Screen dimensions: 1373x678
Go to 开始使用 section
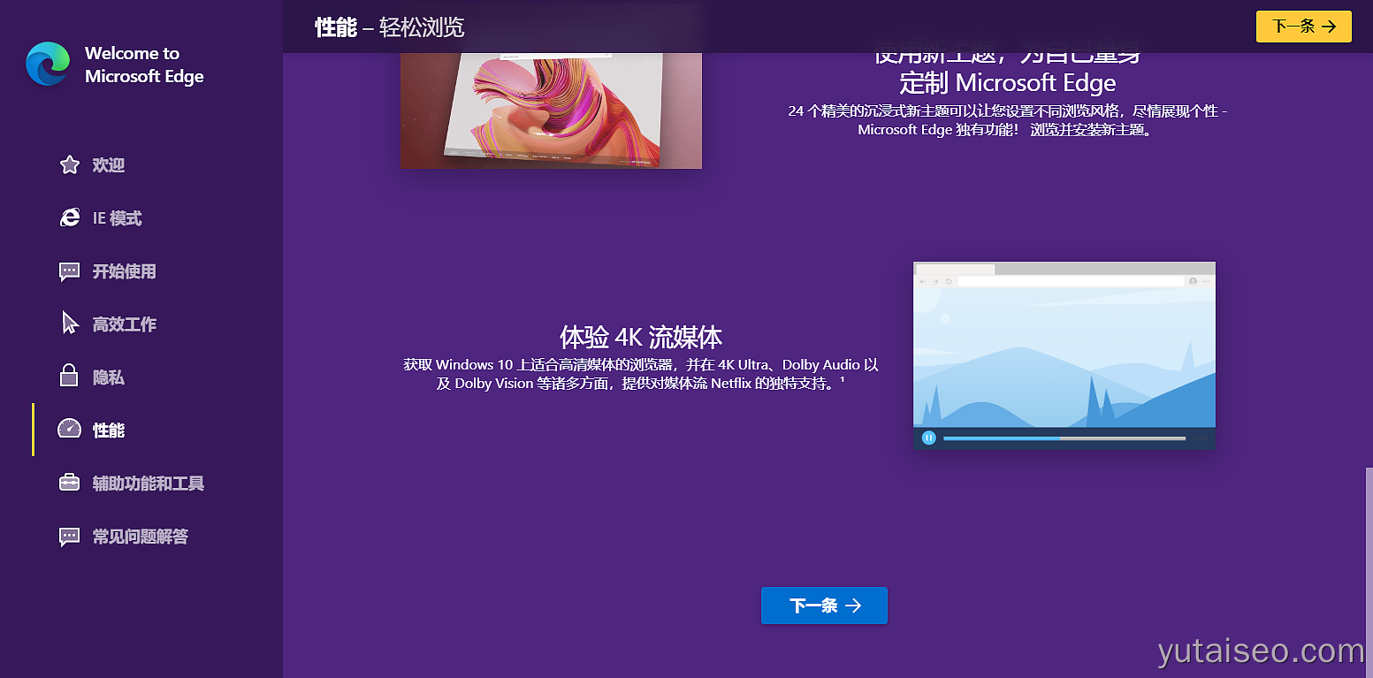point(125,271)
